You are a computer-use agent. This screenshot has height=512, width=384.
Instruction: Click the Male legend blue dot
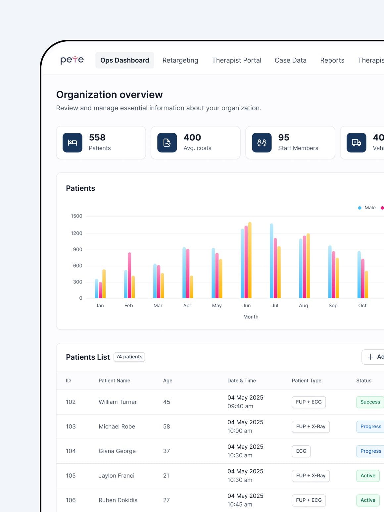(x=360, y=208)
